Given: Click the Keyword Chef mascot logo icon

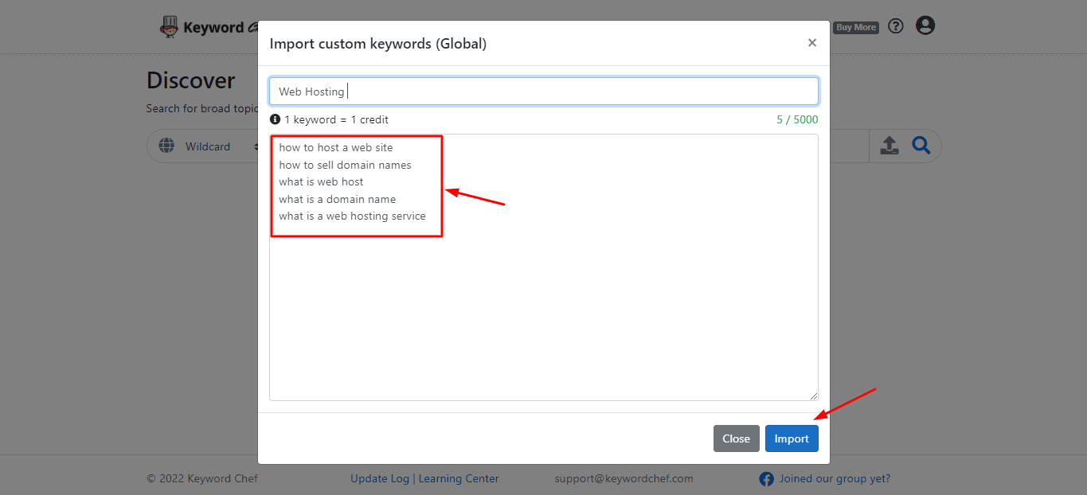Looking at the screenshot, I should point(169,27).
